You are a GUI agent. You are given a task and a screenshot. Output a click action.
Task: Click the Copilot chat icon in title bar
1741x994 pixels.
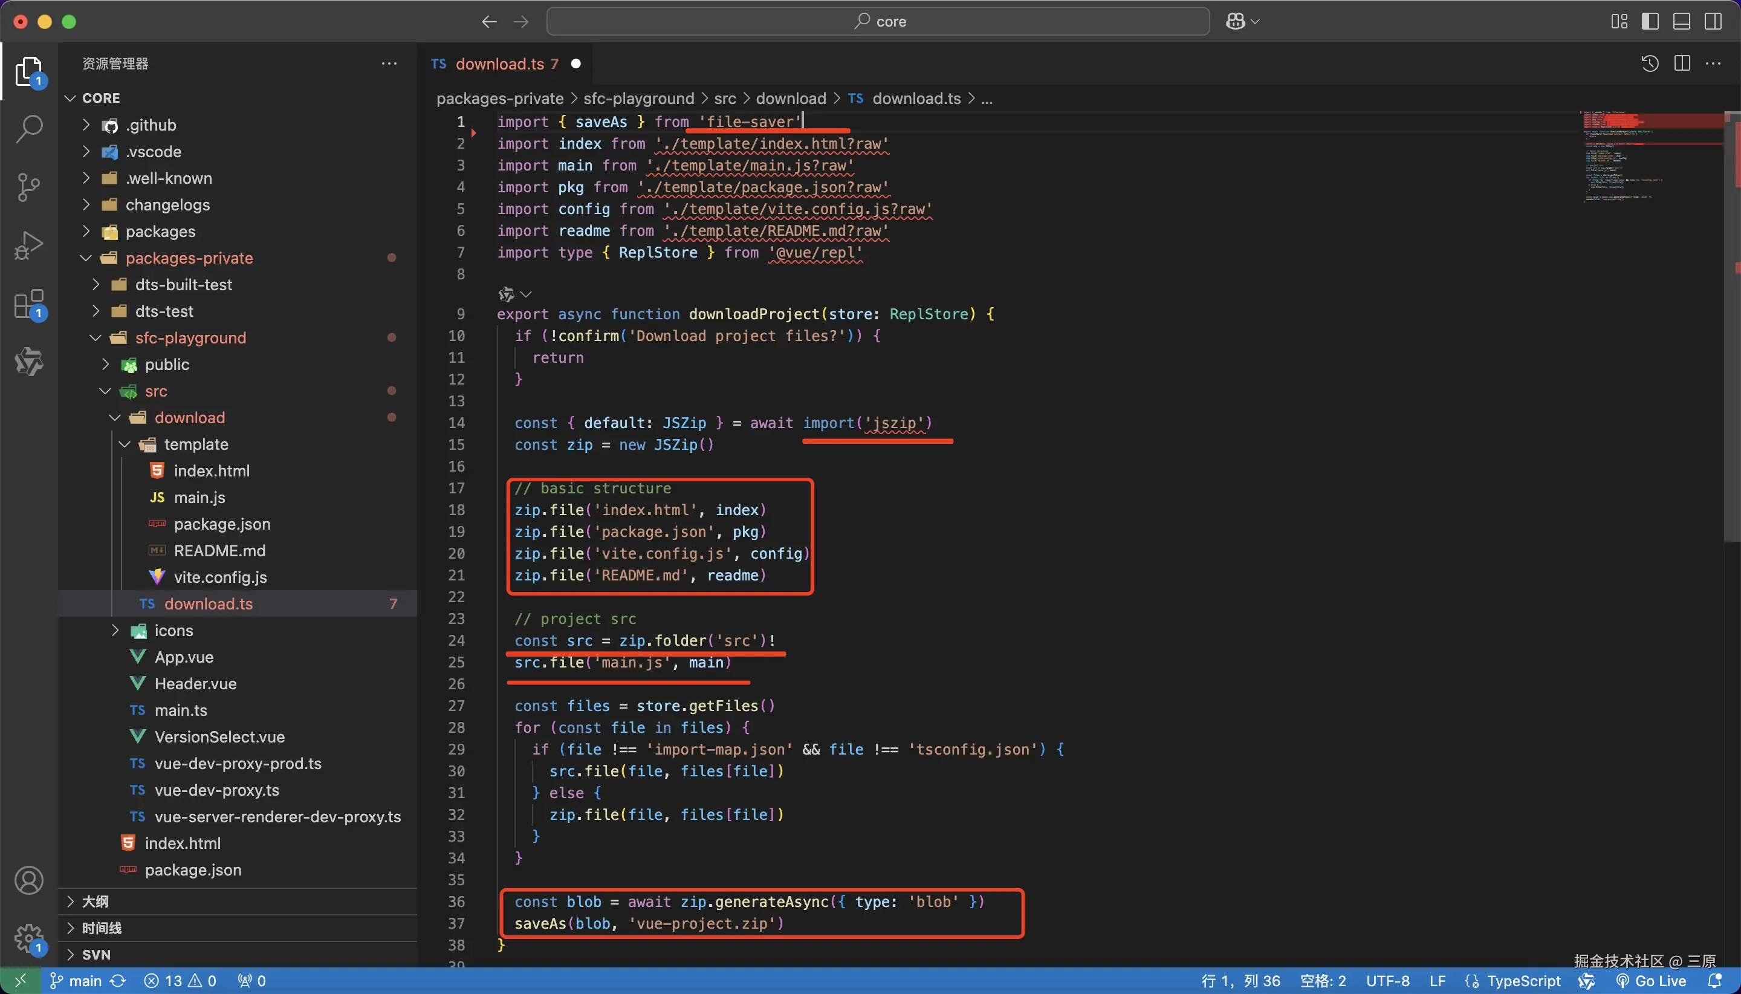coord(1235,21)
